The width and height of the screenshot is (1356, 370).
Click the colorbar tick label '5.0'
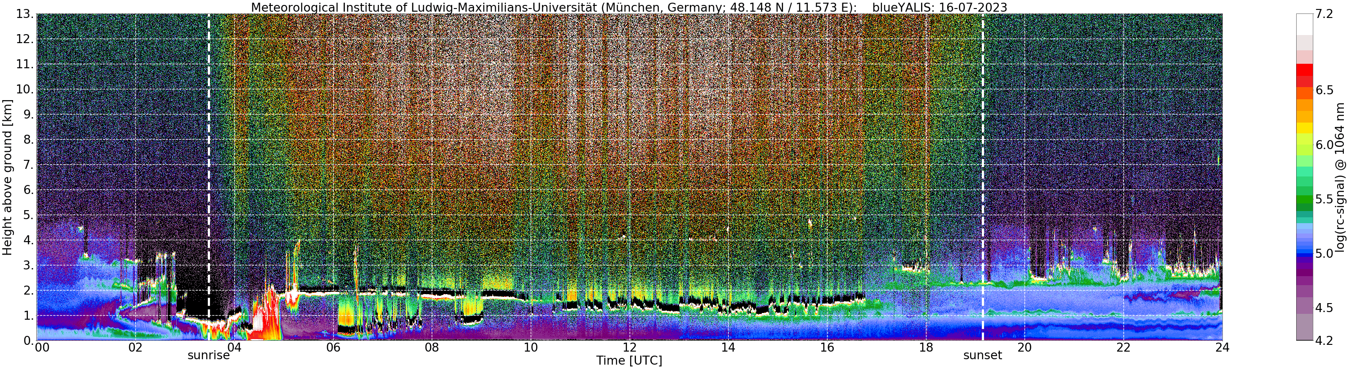click(x=1324, y=253)
